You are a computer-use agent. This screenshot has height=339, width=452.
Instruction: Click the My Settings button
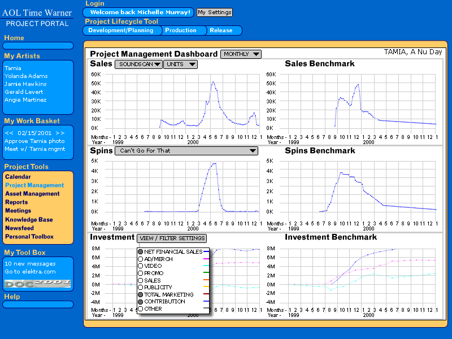tap(214, 12)
